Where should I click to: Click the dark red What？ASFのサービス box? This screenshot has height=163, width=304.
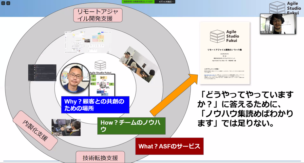pyautogui.click(x=169, y=146)
